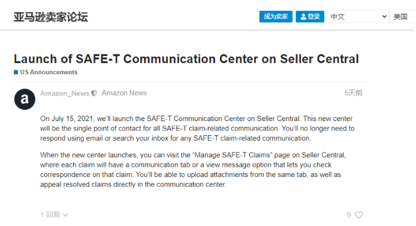Viewport: 416px width, 226px height.
Task: Click the 9 likes count
Action: [349, 215]
